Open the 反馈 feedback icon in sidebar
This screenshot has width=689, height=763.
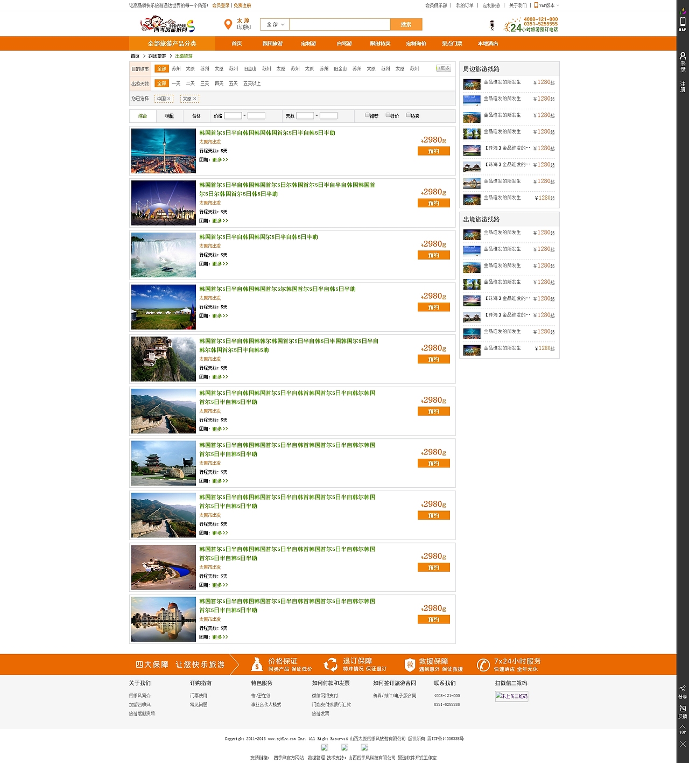(683, 709)
